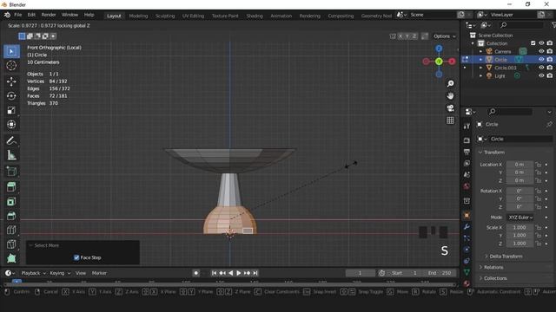
Task: Jump to the timeline end frame
Action: point(255,273)
